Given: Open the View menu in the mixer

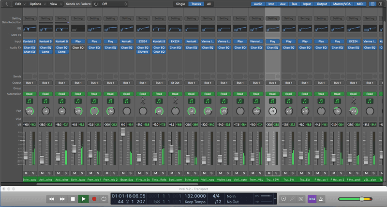Looking at the screenshot, I should (56, 4).
